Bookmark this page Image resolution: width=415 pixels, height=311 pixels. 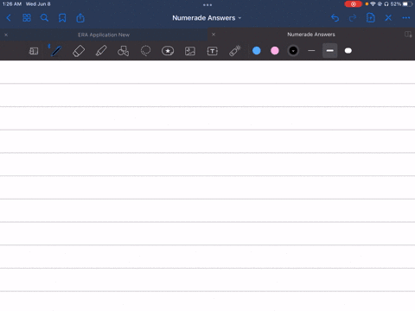(x=62, y=18)
